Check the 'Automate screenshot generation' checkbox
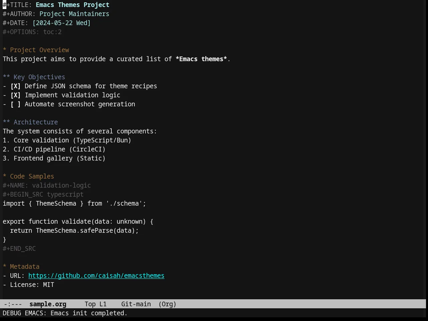Screen dimensions: 428x321 (15, 104)
